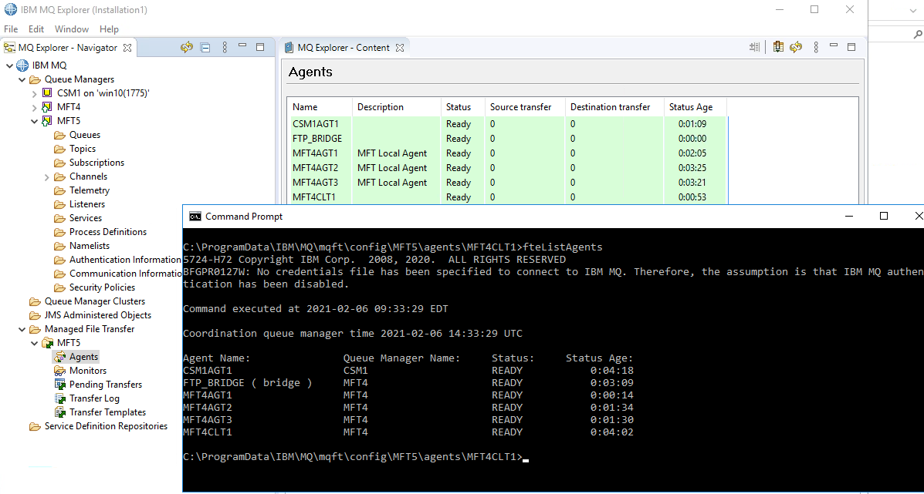Select MFT4CLT1 agent in Content table
The height and width of the screenshot is (494, 924).
[x=508, y=197]
